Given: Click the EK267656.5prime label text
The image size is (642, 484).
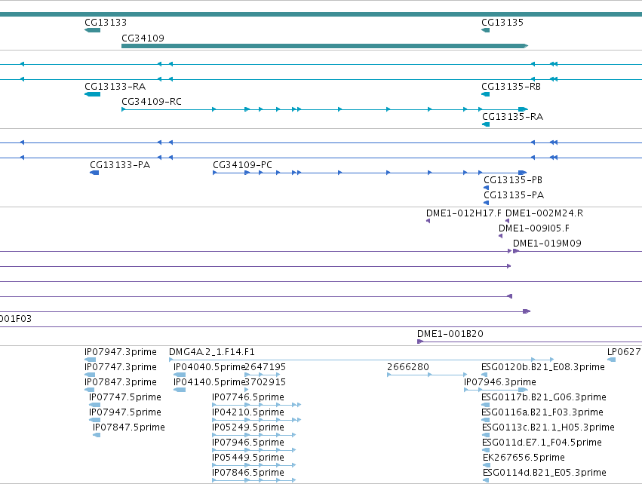Looking at the screenshot, I should click(x=524, y=458).
